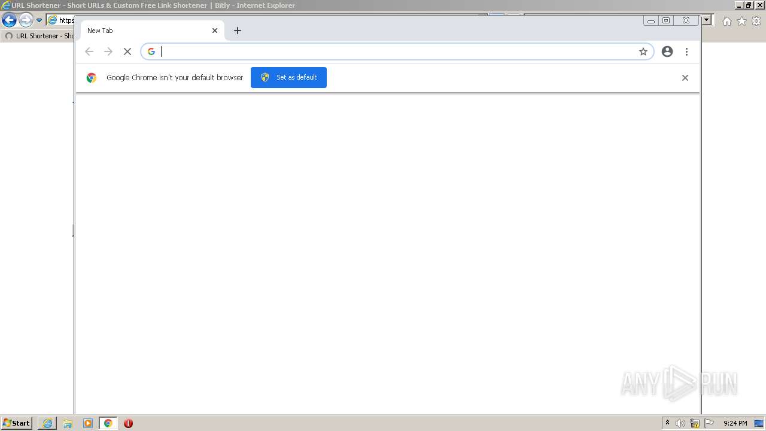Select the URL Shortener tab in Internet Explorer

point(39,36)
